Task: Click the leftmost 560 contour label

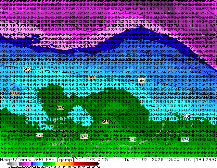Action: pyautogui.click(x=27, y=69)
